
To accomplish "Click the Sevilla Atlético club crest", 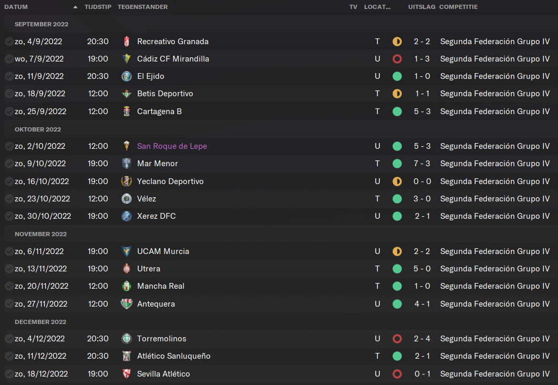I will coord(126,373).
